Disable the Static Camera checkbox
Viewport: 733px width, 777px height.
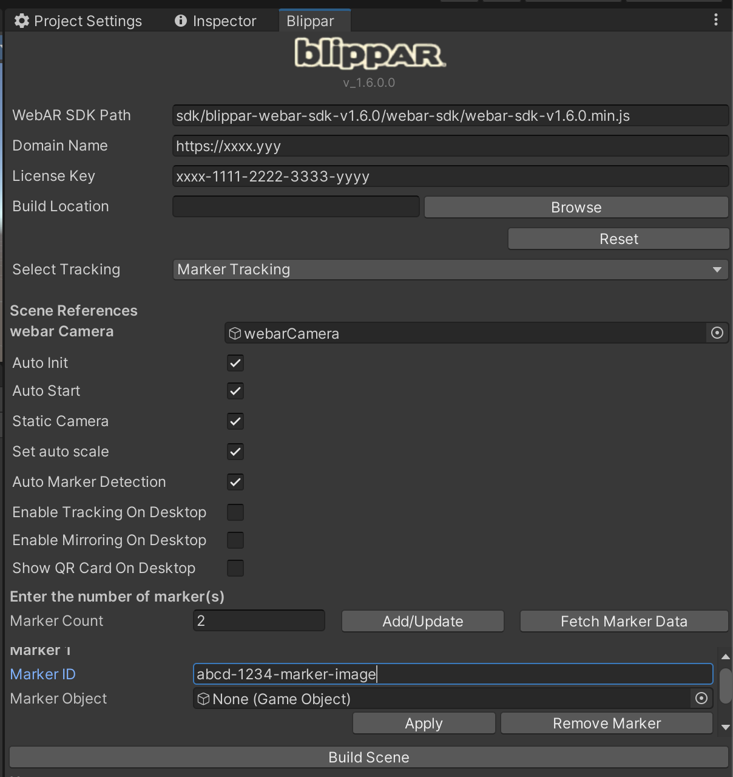click(235, 421)
